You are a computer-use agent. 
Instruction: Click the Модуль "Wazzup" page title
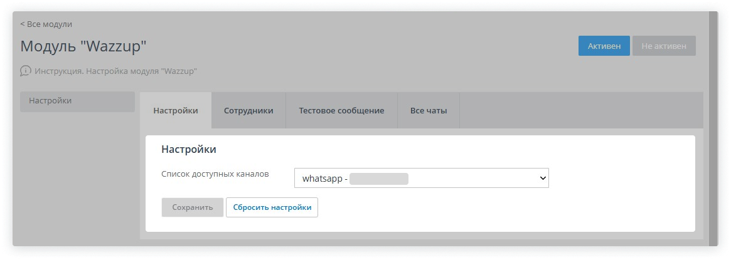point(83,46)
